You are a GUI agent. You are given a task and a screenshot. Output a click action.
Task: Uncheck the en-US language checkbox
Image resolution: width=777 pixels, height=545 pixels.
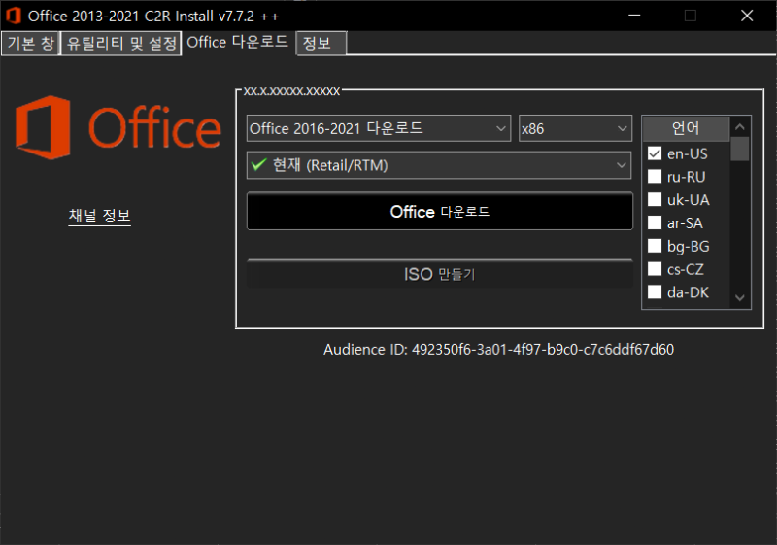(x=655, y=153)
